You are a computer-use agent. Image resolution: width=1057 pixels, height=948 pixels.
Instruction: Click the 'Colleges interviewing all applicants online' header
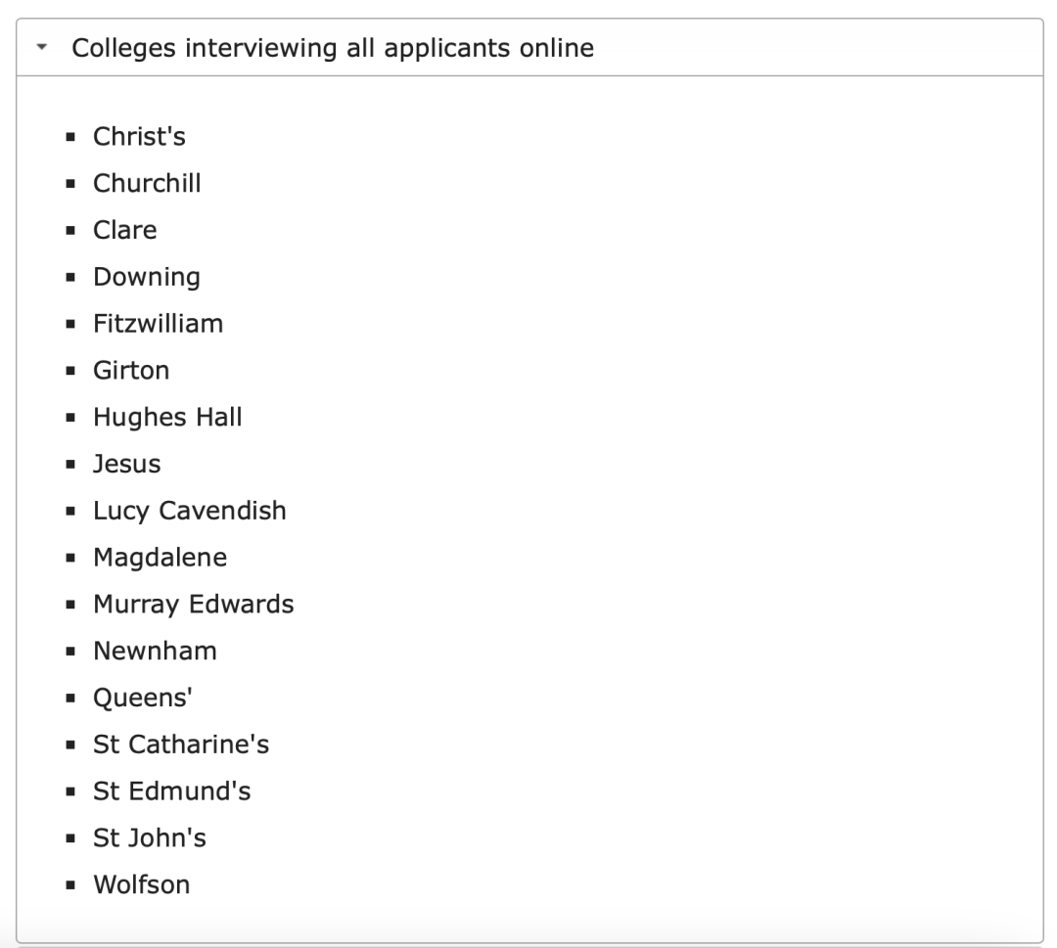pos(333,48)
